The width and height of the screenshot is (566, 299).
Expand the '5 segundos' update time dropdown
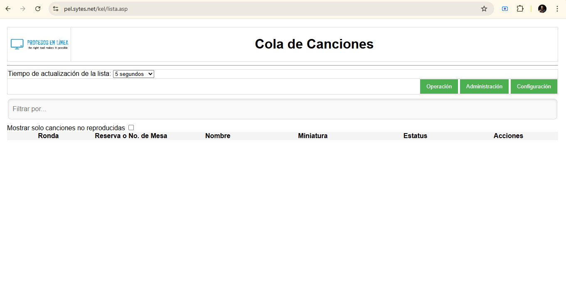point(133,74)
